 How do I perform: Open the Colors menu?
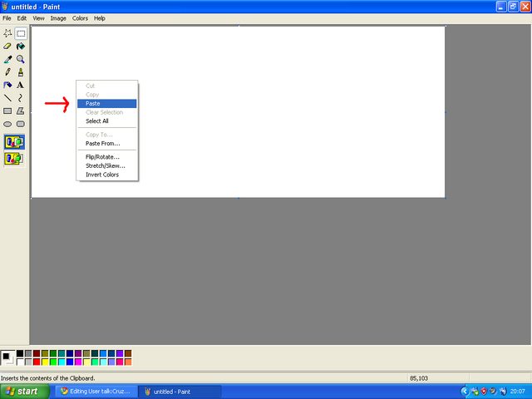[x=80, y=18]
